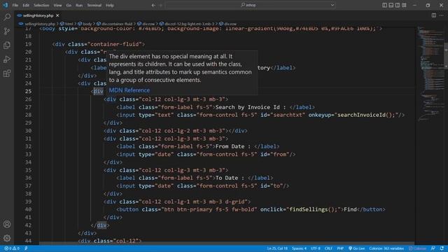Start Go Live server

(x=356, y=248)
